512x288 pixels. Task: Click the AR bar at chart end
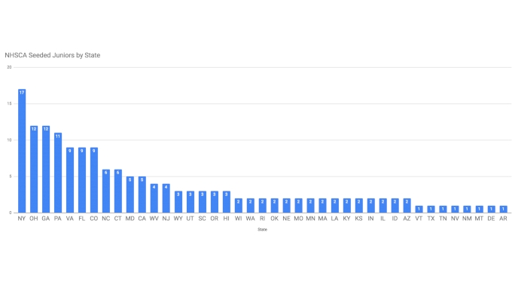click(x=503, y=210)
